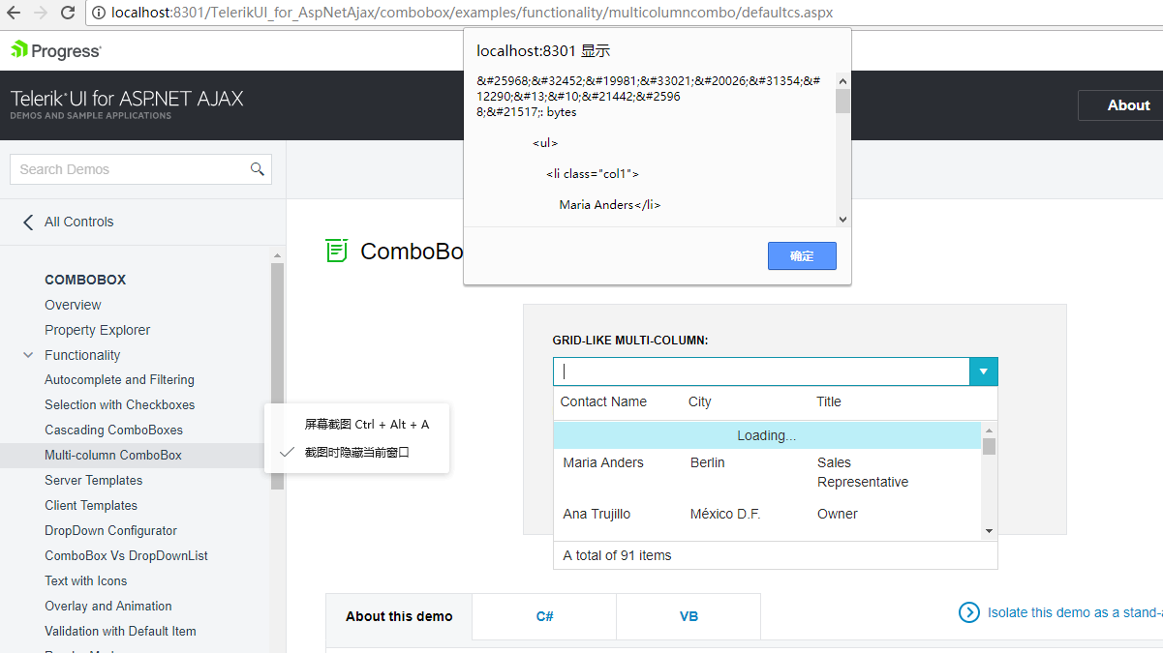
Task: Open Client Templates demo
Action: (x=91, y=505)
